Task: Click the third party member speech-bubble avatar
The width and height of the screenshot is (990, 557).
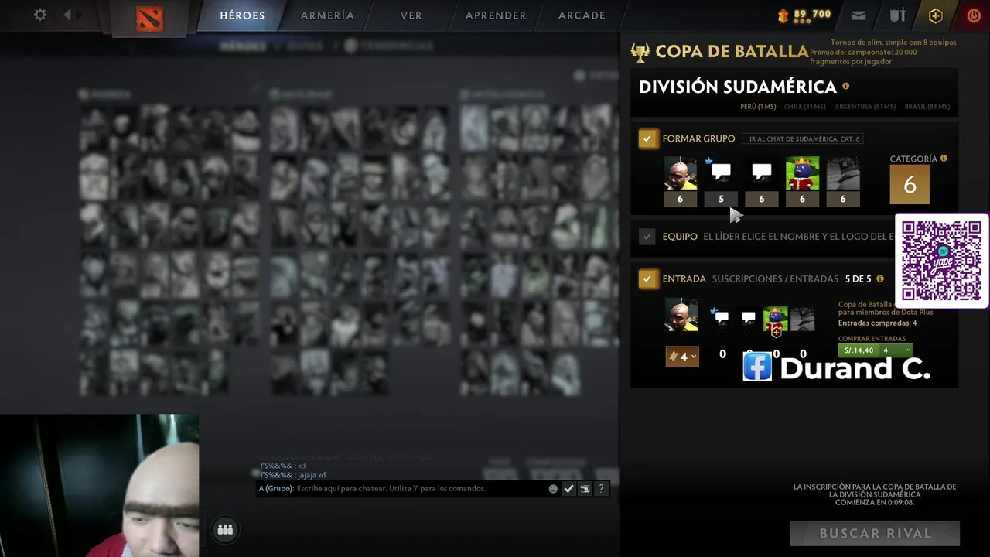Action: [761, 173]
